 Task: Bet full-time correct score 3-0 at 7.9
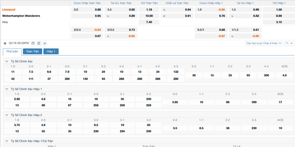(x=67, y=72)
